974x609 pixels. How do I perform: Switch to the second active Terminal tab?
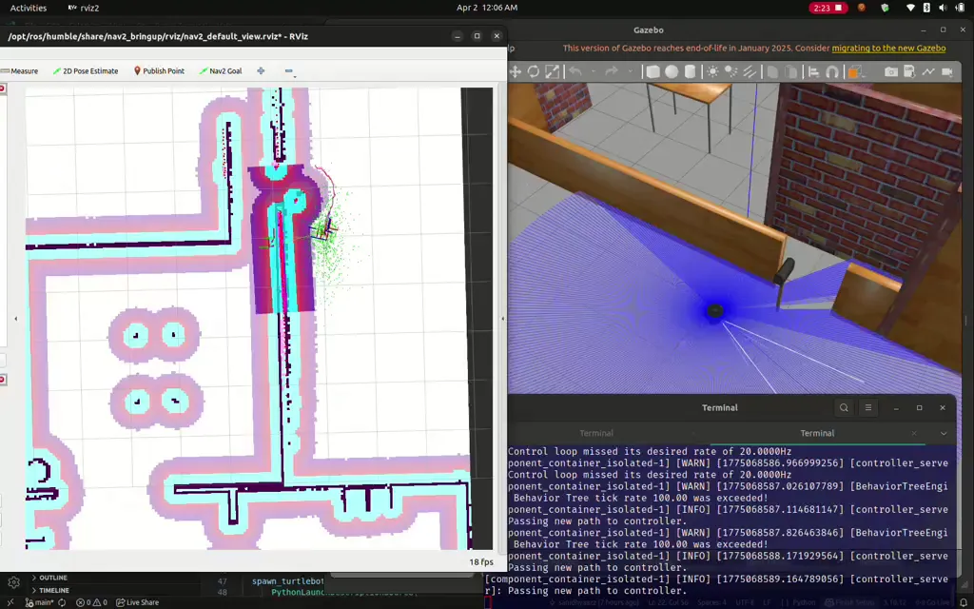817,433
